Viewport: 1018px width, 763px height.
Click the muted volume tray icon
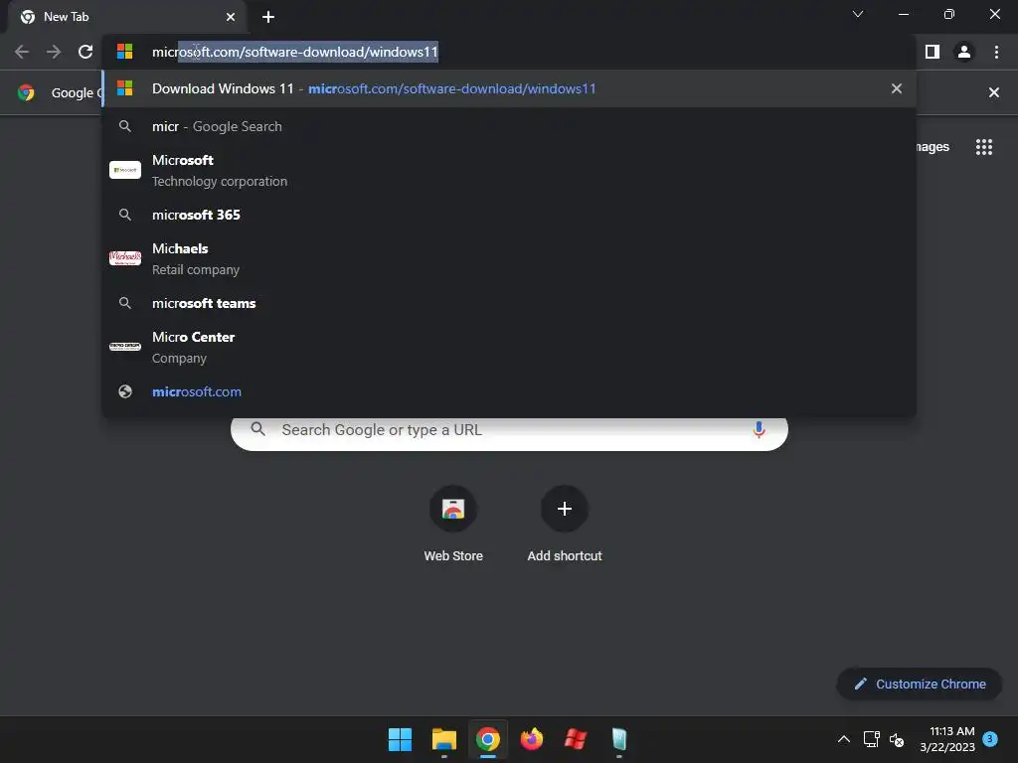tap(897, 739)
